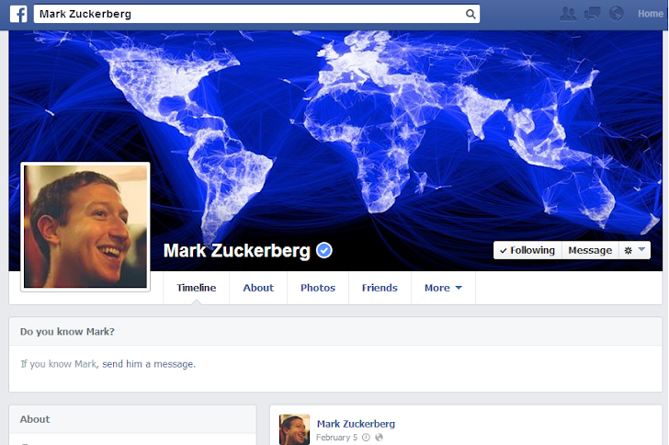
Task: Open the messages icon in top bar
Action: [x=592, y=14]
